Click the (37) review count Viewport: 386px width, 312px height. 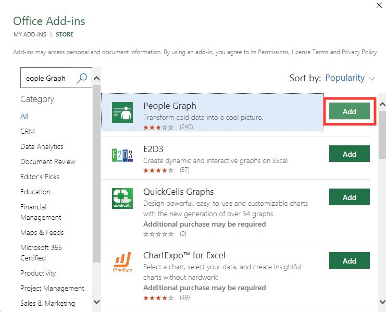(184, 170)
